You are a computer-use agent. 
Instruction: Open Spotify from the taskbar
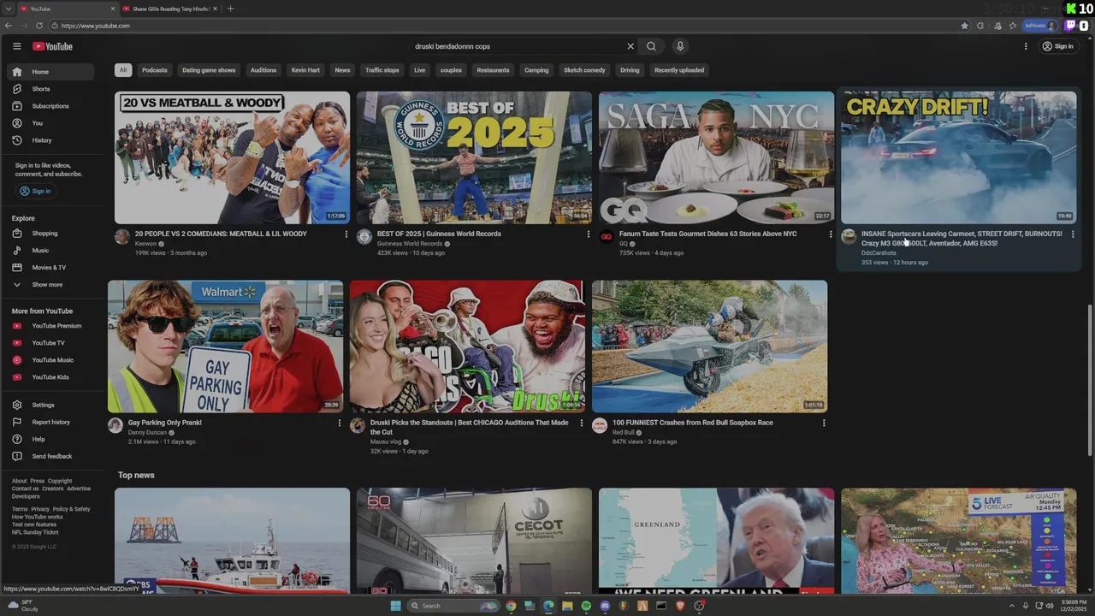click(586, 606)
